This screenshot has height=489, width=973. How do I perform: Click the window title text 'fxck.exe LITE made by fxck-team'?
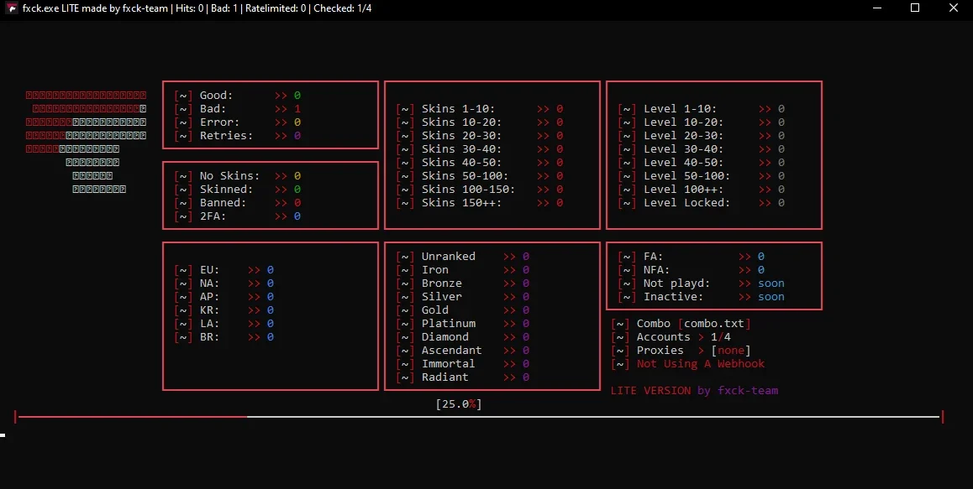(95, 8)
